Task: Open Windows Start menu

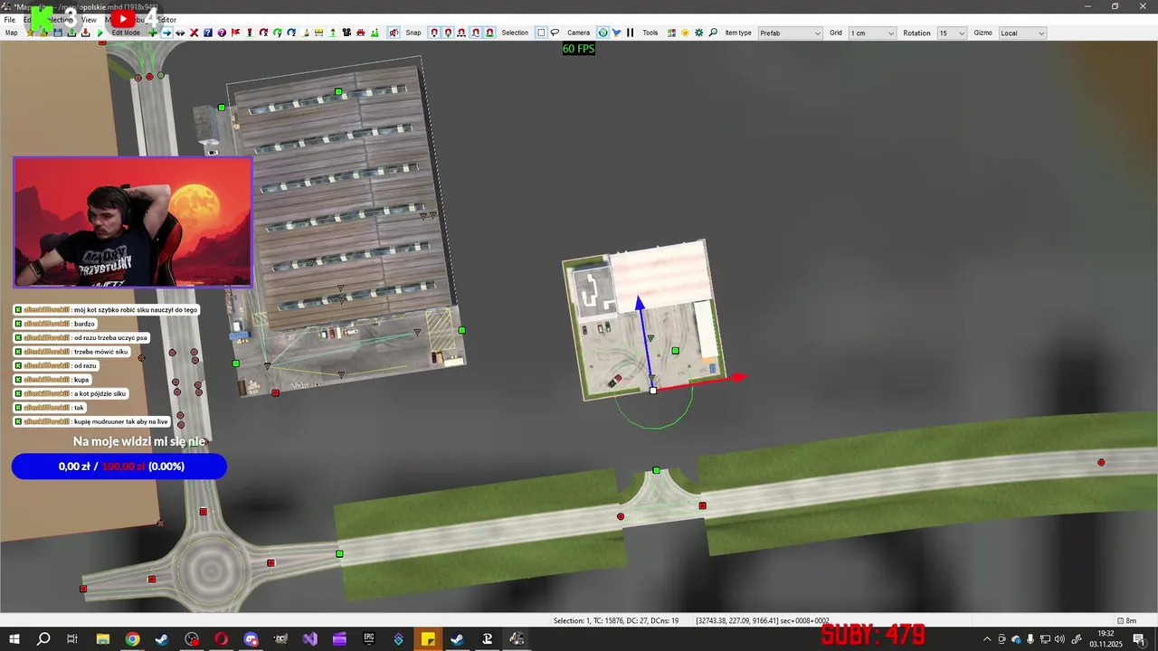Action: pyautogui.click(x=14, y=639)
